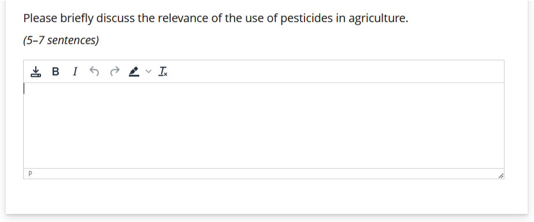Select the 'p' element path in status bar
The width and height of the screenshot is (534, 222).
point(30,173)
